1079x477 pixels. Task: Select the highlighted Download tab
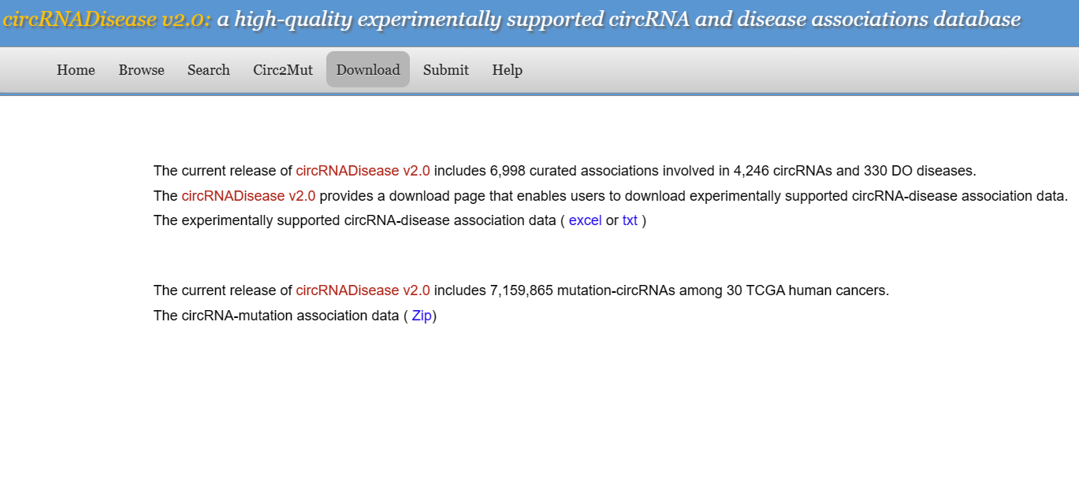coord(368,70)
